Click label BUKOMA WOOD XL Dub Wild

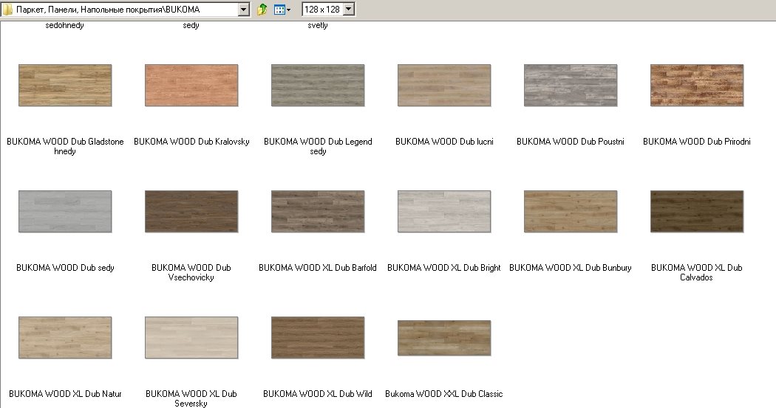pyautogui.click(x=318, y=394)
